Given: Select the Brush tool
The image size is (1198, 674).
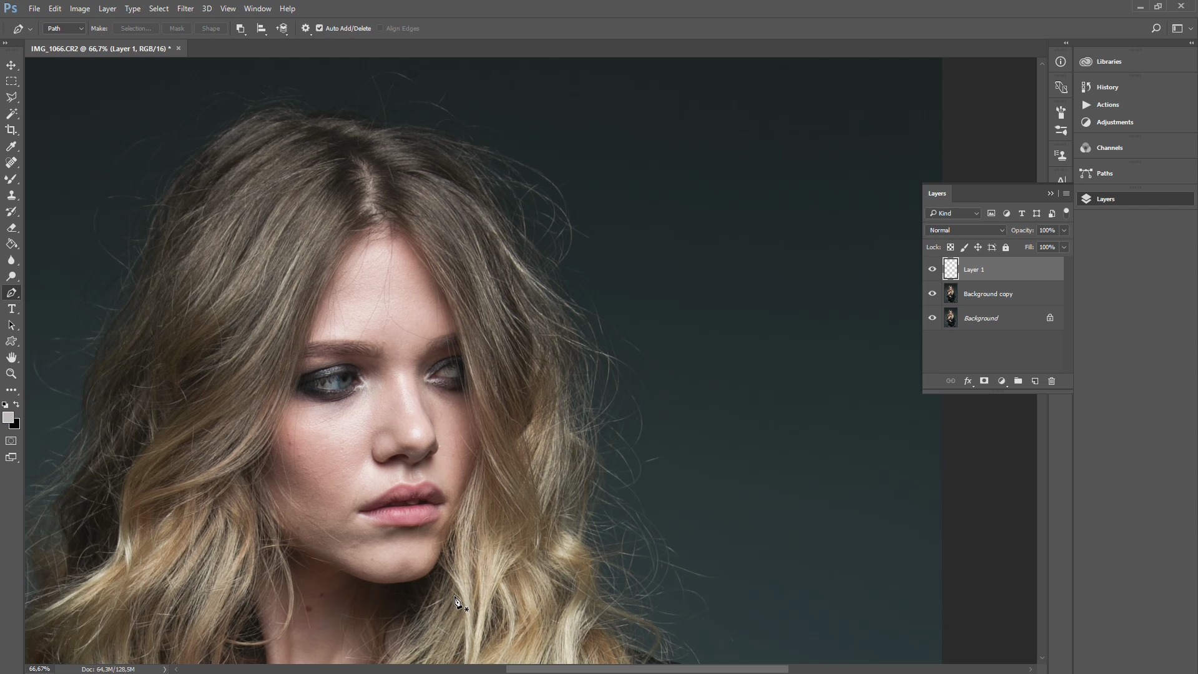Looking at the screenshot, I should click(x=11, y=179).
